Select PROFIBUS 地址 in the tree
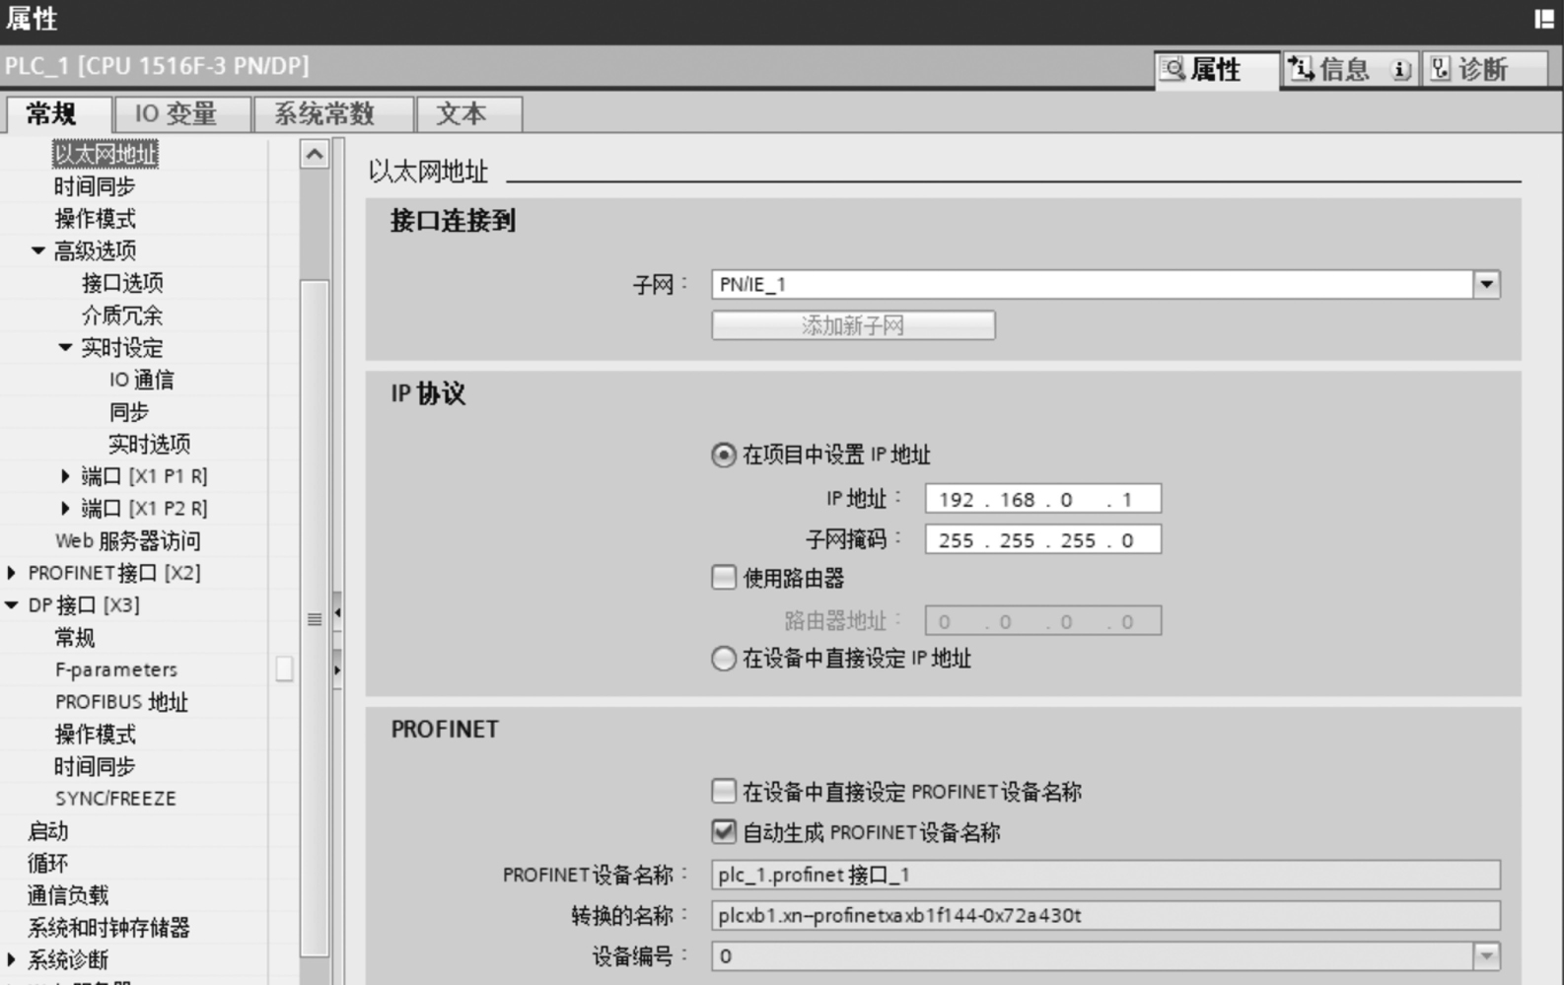This screenshot has height=985, width=1564. [x=121, y=702]
